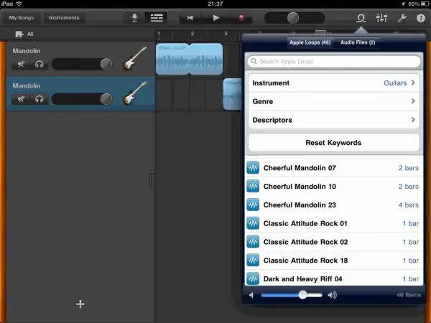Tap the help question mark icon
Image resolution: width=431 pixels, height=323 pixels.
421,18
